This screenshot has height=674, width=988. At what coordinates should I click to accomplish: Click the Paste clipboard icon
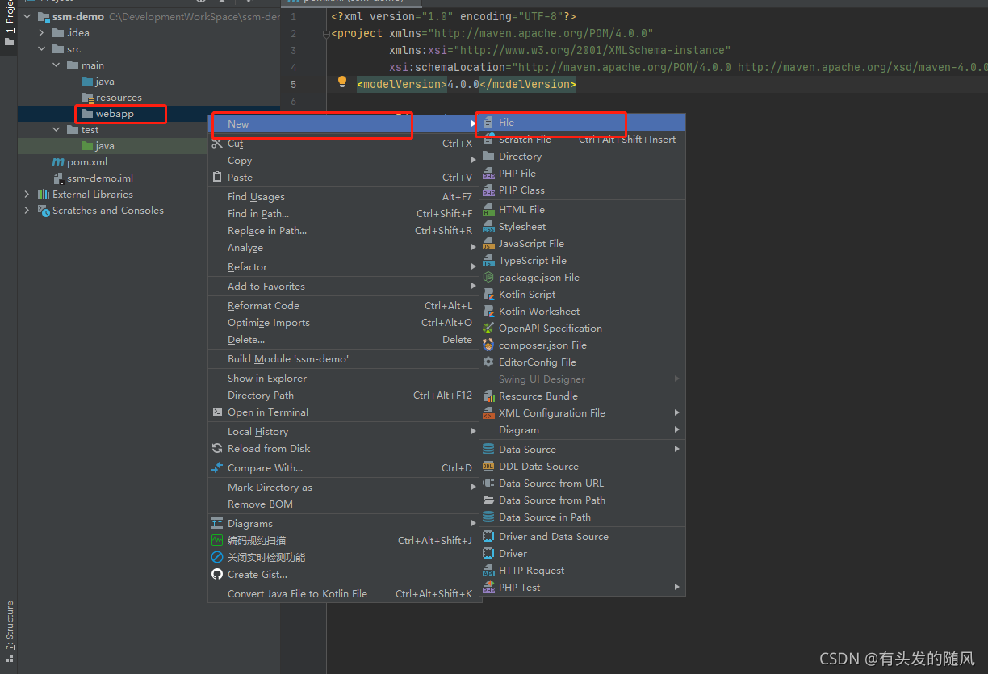[217, 178]
